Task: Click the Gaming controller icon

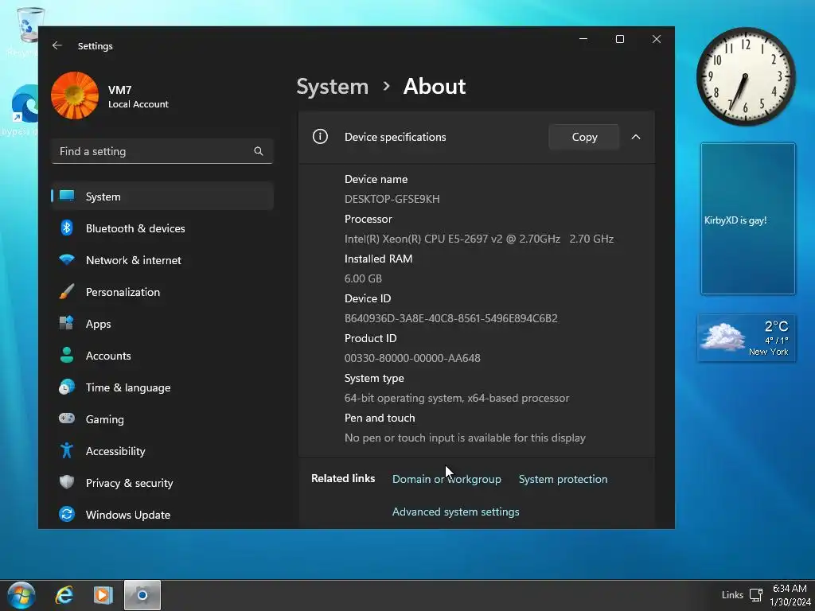Action: 67,418
